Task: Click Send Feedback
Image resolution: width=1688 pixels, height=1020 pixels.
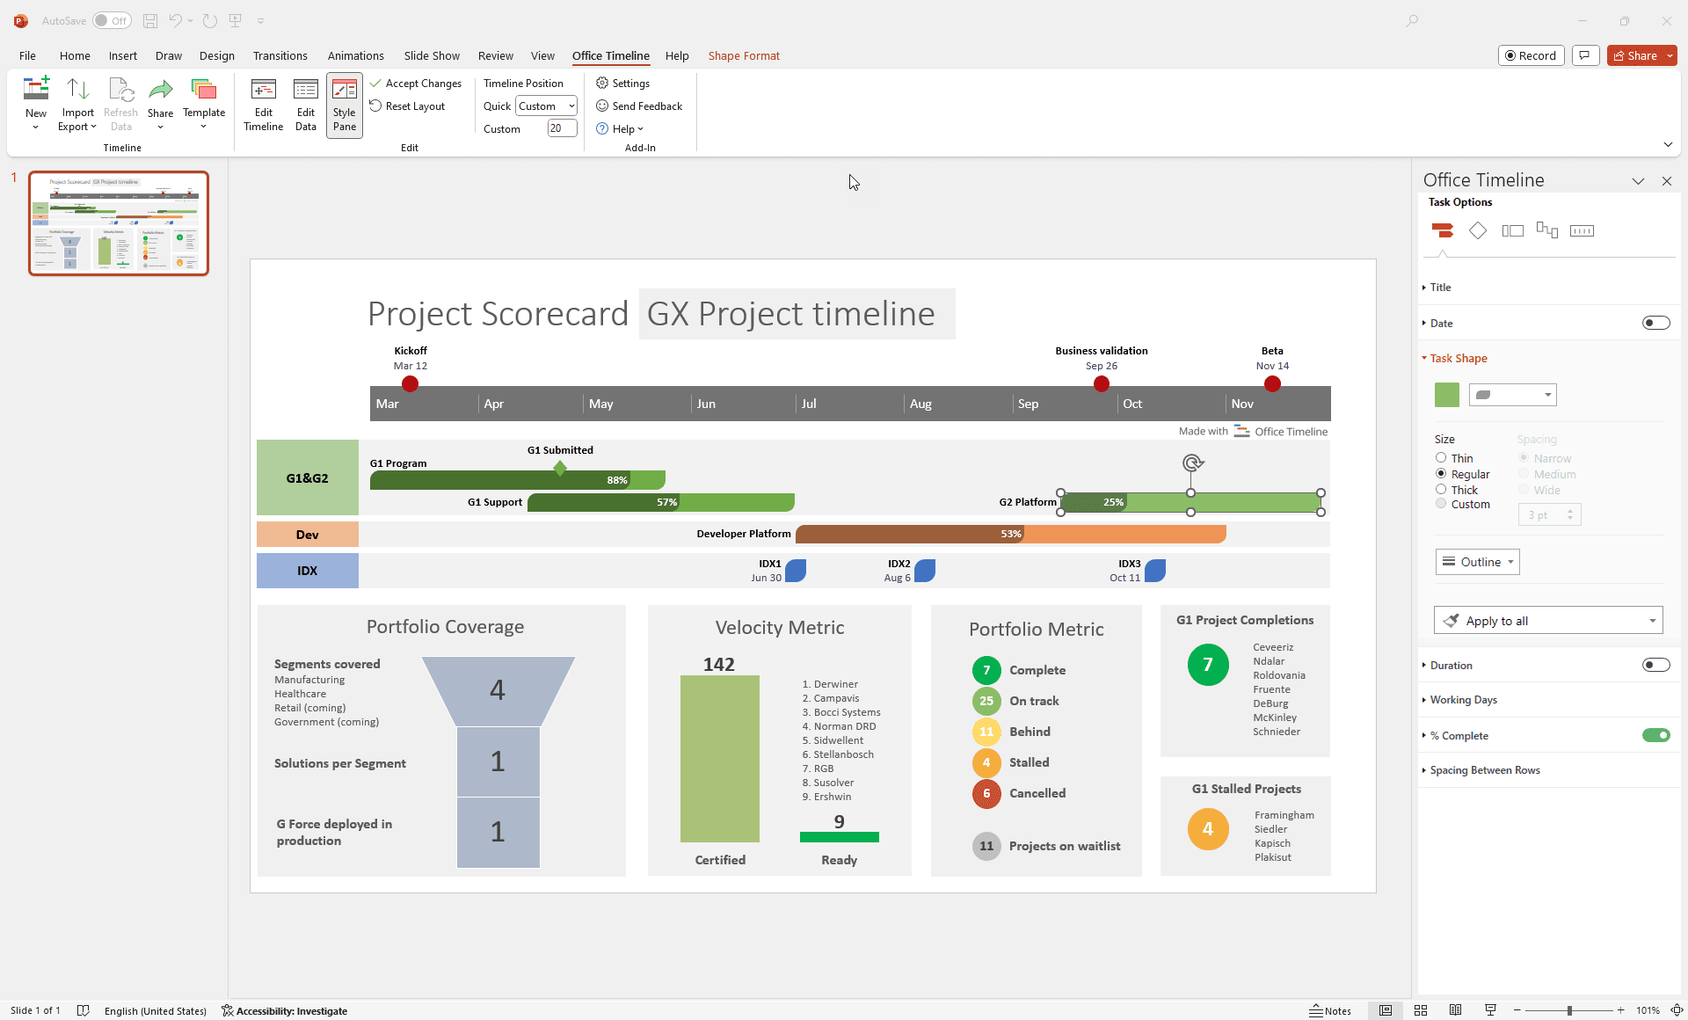Action: point(639,106)
